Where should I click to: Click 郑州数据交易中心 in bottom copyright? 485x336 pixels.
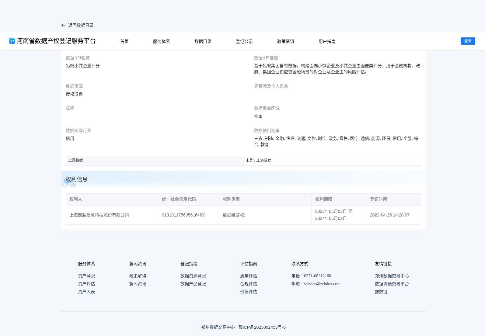point(218,327)
